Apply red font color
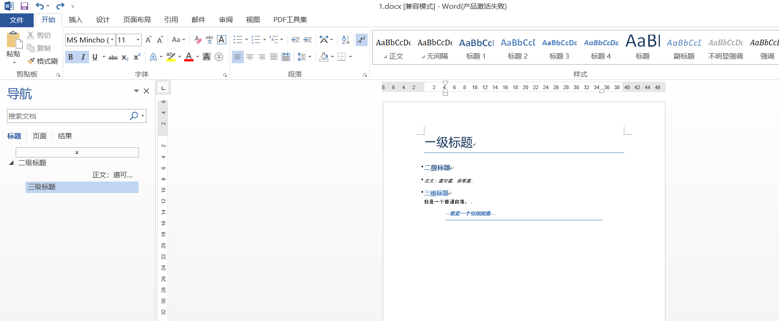Image resolution: width=779 pixels, height=321 pixels. 189,57
